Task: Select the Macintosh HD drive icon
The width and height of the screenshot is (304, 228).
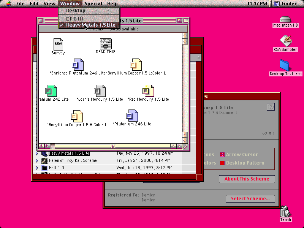Action: point(285,20)
